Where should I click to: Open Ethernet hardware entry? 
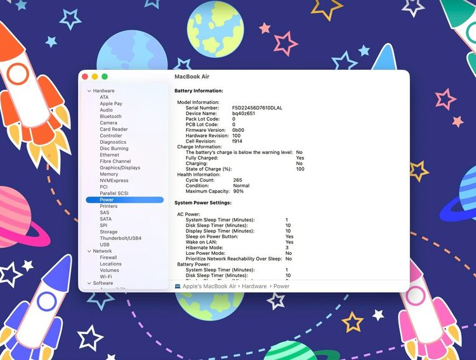click(x=110, y=155)
